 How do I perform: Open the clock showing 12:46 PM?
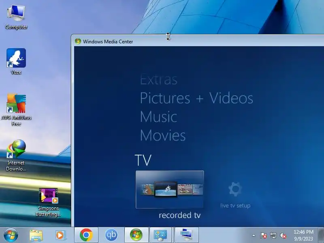tap(303, 235)
